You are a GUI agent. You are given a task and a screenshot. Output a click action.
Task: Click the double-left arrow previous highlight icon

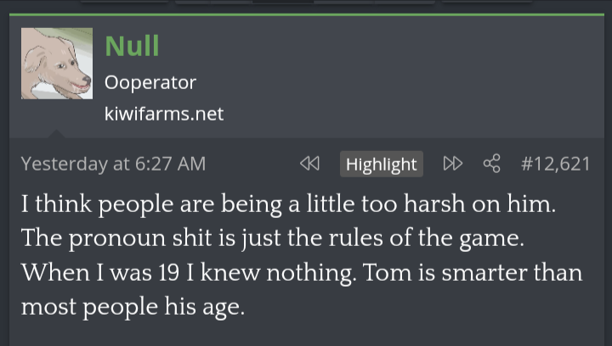point(309,163)
